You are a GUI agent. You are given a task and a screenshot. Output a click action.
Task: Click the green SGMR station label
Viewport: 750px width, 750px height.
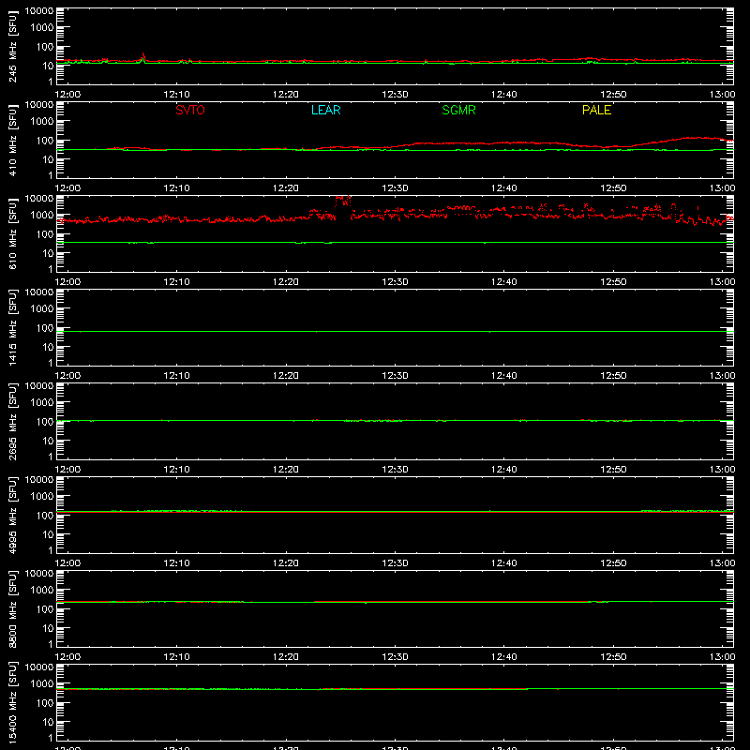[x=458, y=110]
